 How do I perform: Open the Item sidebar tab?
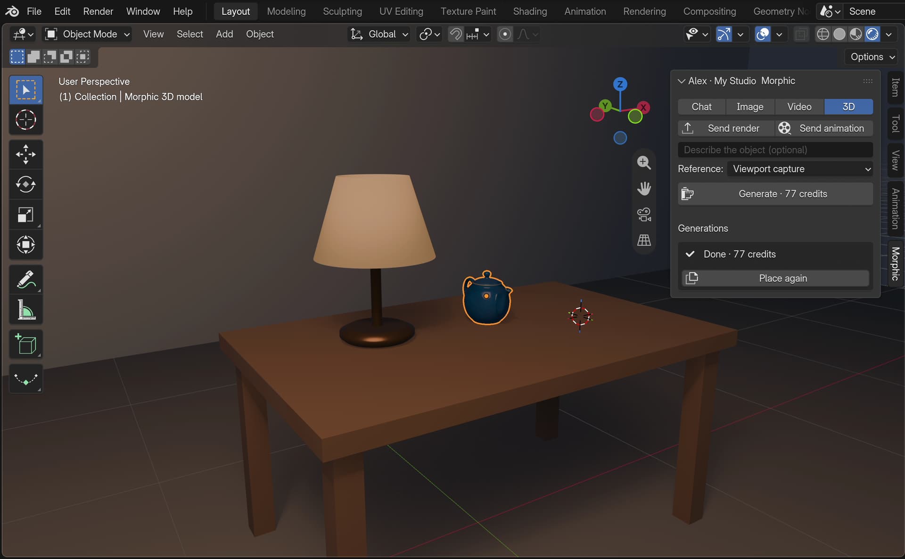896,87
